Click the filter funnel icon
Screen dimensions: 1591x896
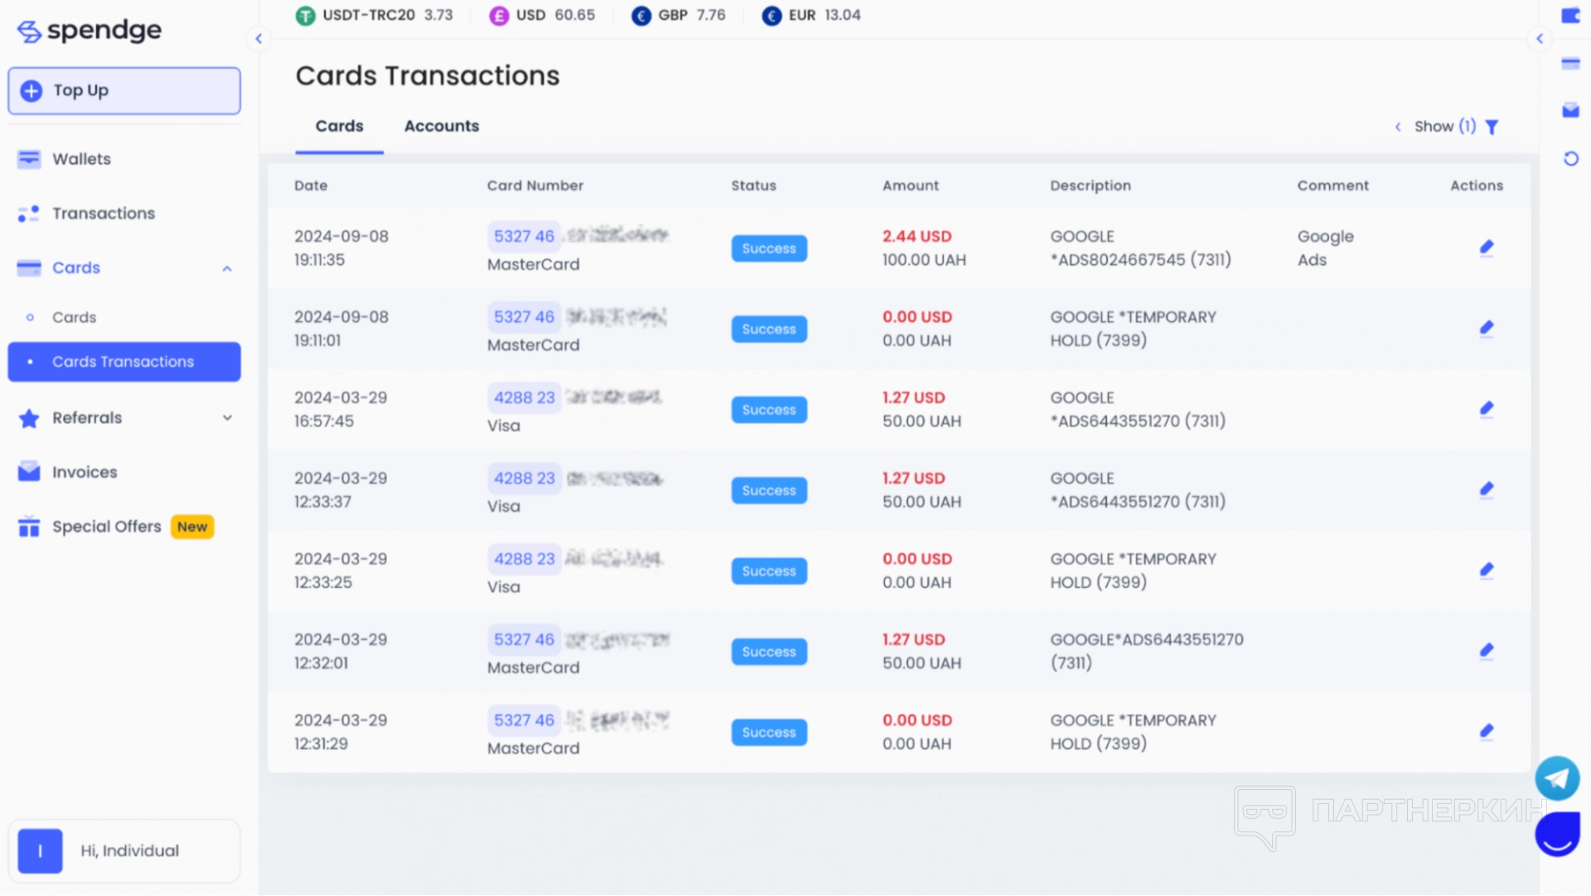1492,127
